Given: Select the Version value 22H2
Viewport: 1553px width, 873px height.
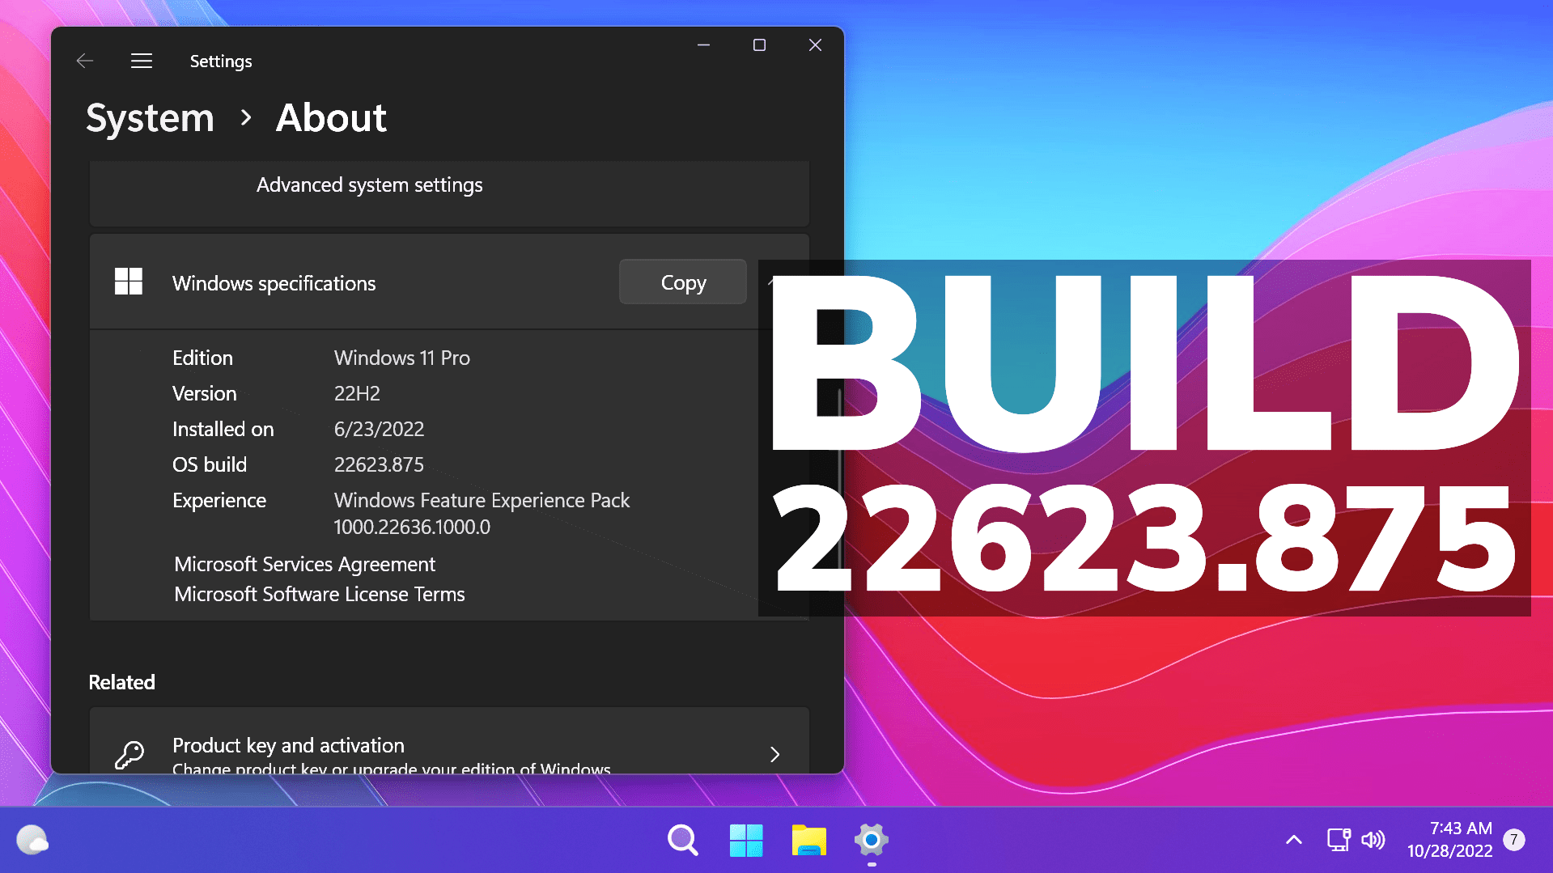Looking at the screenshot, I should click(x=357, y=393).
